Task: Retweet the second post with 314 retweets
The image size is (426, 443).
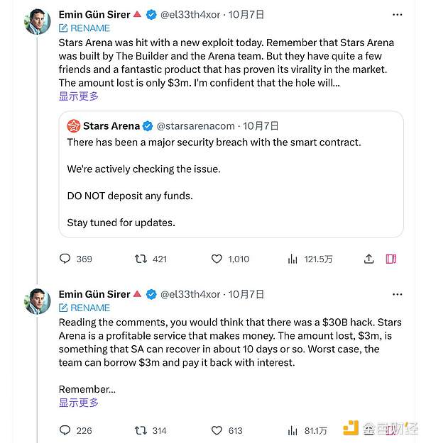Action: pyautogui.click(x=141, y=430)
